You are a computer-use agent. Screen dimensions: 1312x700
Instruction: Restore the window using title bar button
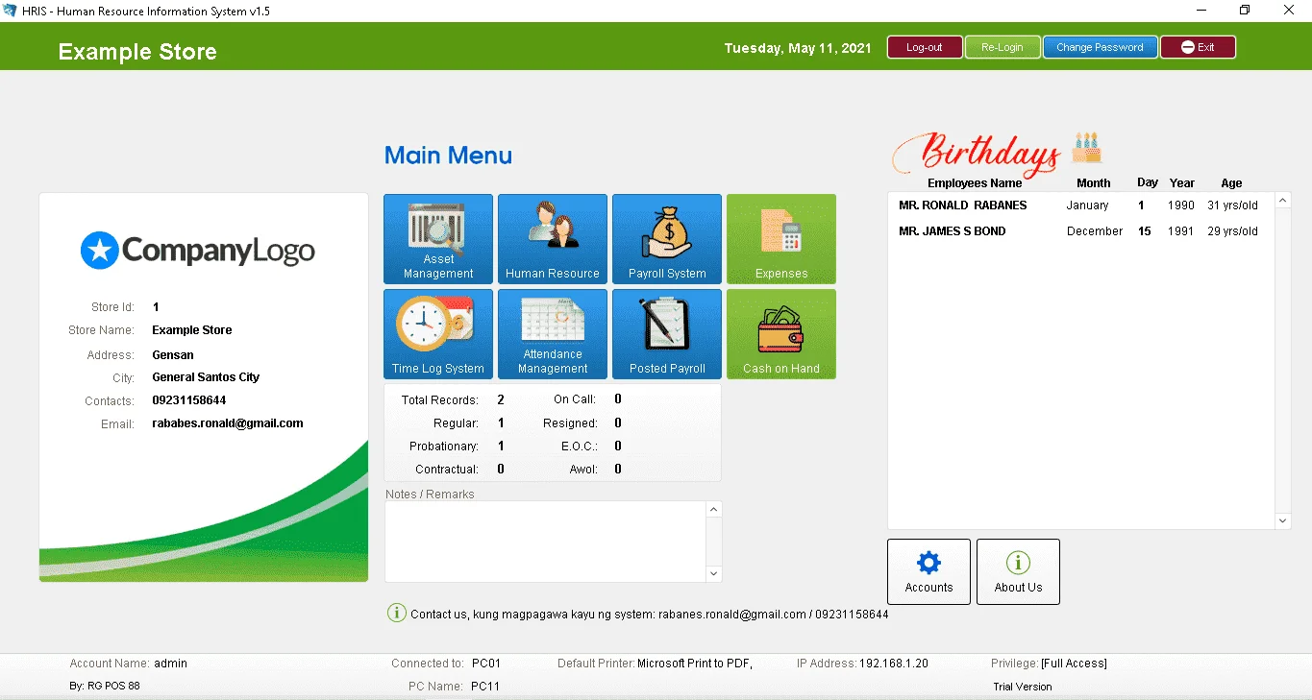coord(1245,11)
